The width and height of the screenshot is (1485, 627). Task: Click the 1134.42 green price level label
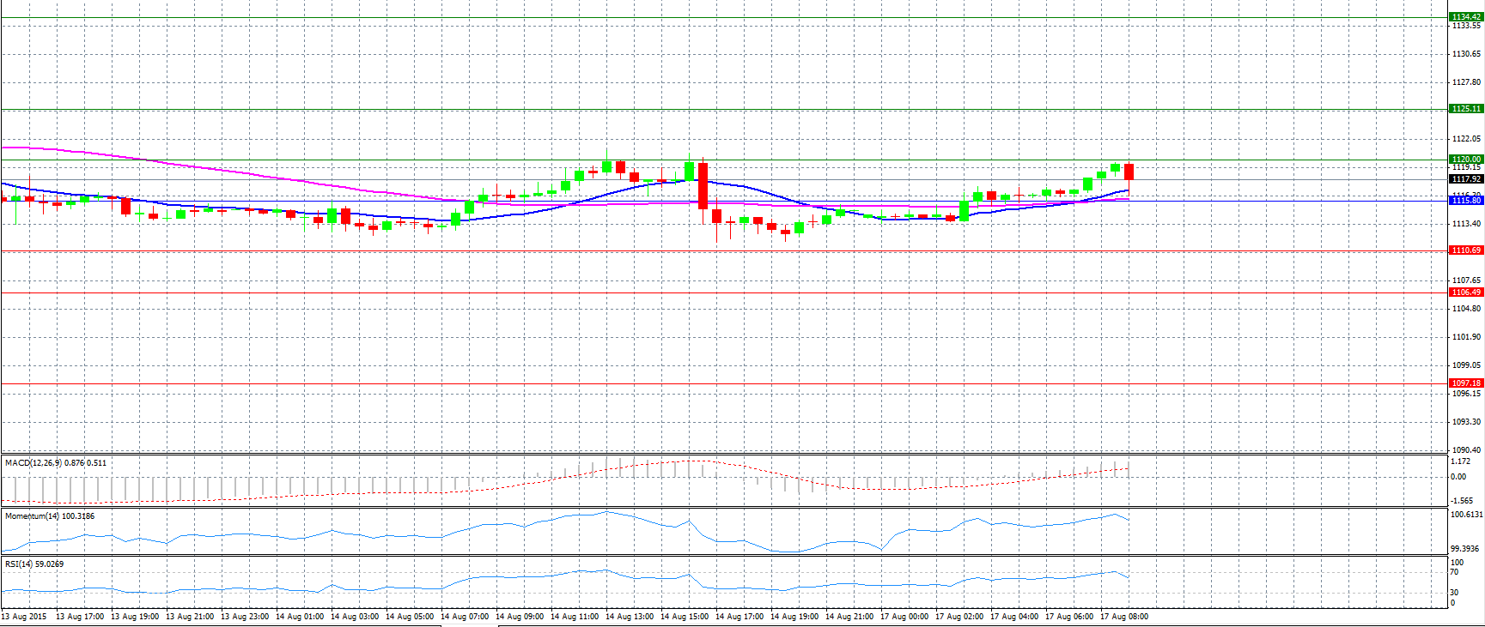tap(1465, 17)
